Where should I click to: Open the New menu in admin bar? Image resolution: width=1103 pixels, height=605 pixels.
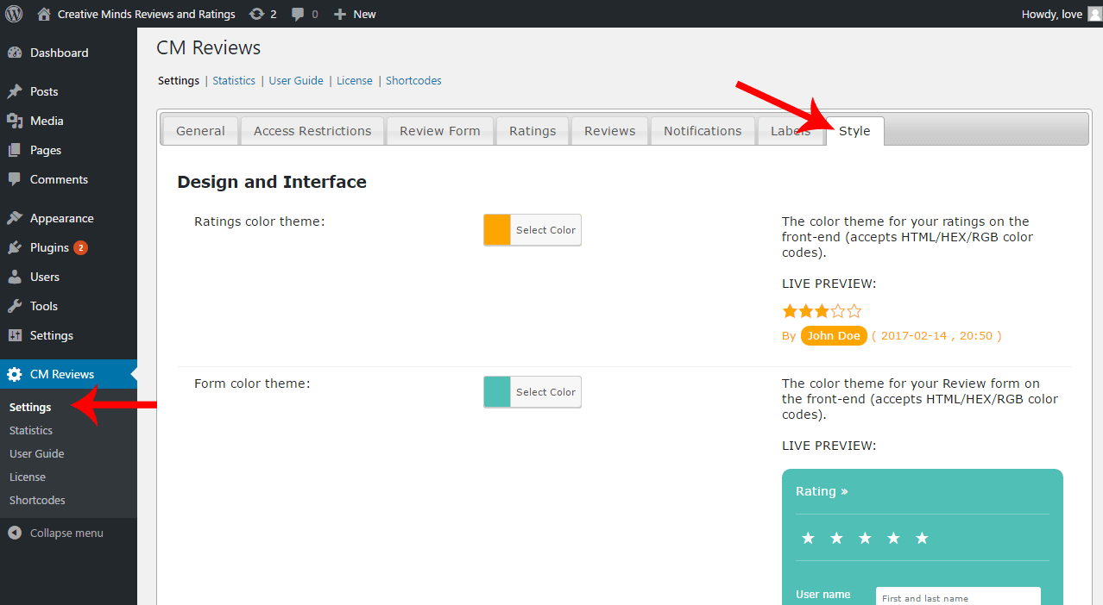[x=355, y=15]
